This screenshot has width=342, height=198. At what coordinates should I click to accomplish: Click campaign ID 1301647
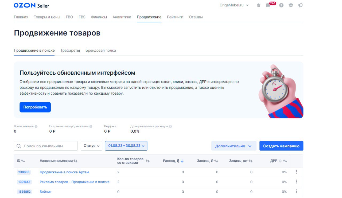(24, 182)
